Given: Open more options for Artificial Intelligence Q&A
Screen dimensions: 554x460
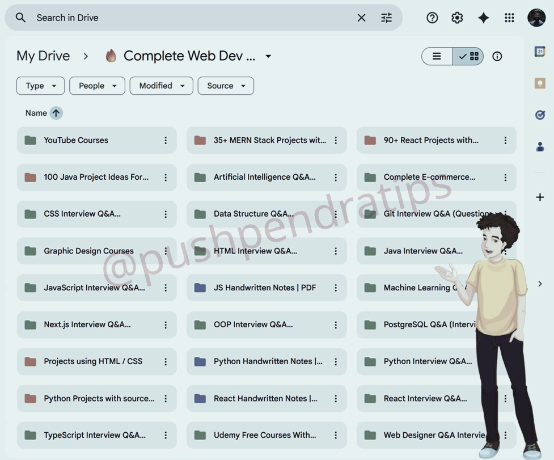Looking at the screenshot, I should click(336, 178).
